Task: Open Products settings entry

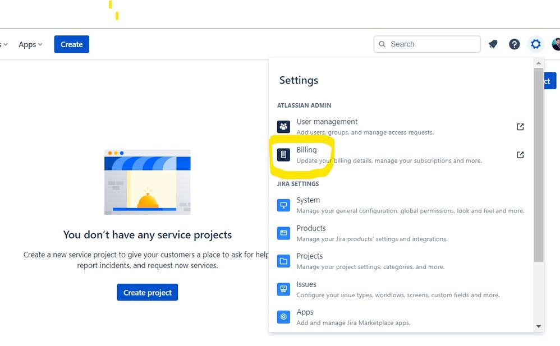Action: (401, 233)
